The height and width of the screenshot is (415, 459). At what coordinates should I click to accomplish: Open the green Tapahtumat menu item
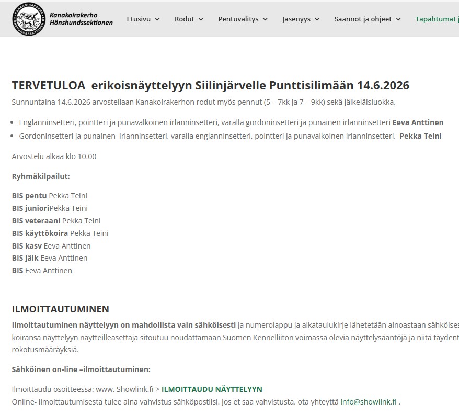437,19
